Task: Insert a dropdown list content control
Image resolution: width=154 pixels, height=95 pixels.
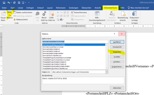Action: pyautogui.click(x=64, y=16)
